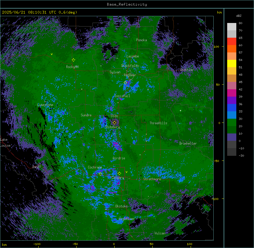The image size is (254, 248).
Task: Click the Sundre label
Action: coord(86,115)
